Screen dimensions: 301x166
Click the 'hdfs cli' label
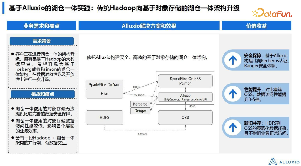click(142, 134)
